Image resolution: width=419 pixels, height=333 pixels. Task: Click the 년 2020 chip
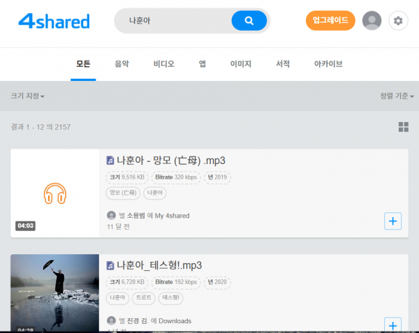[x=217, y=282]
